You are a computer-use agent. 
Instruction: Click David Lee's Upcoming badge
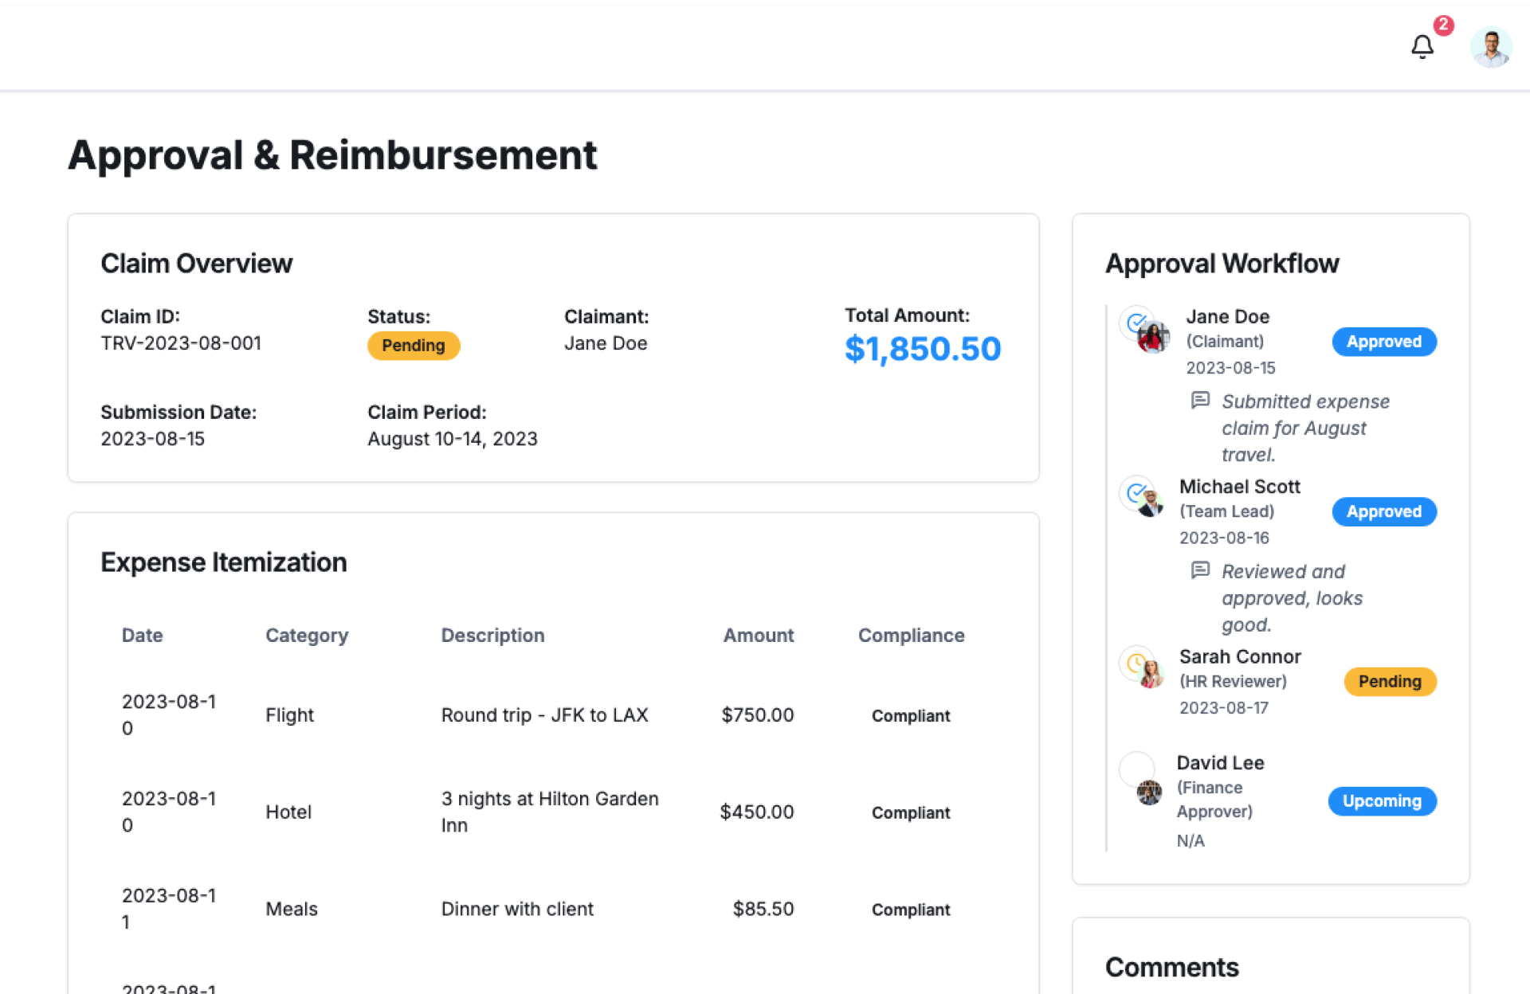click(1382, 801)
